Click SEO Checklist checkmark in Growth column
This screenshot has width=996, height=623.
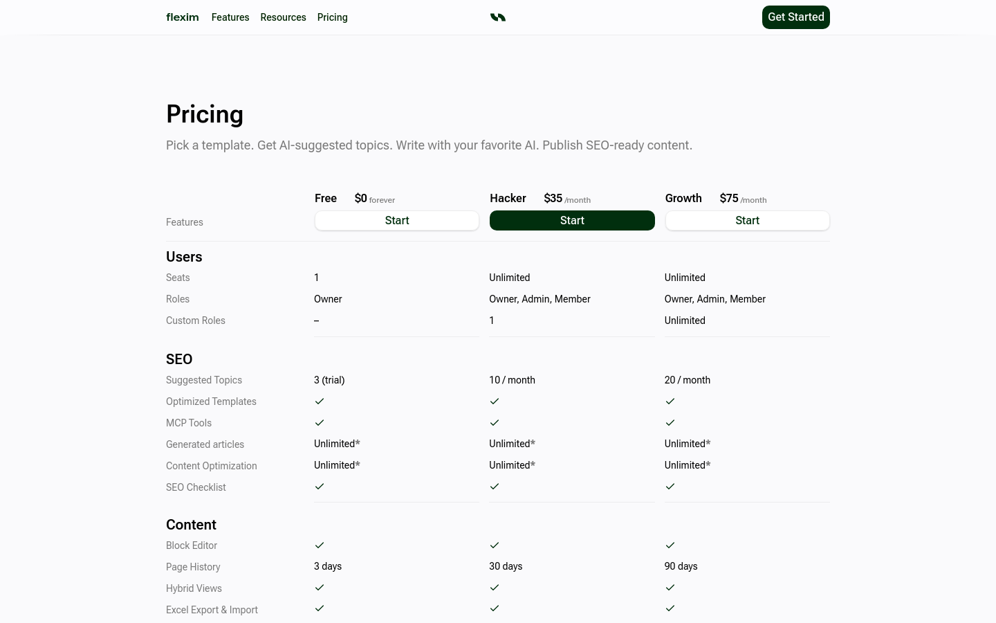(670, 487)
